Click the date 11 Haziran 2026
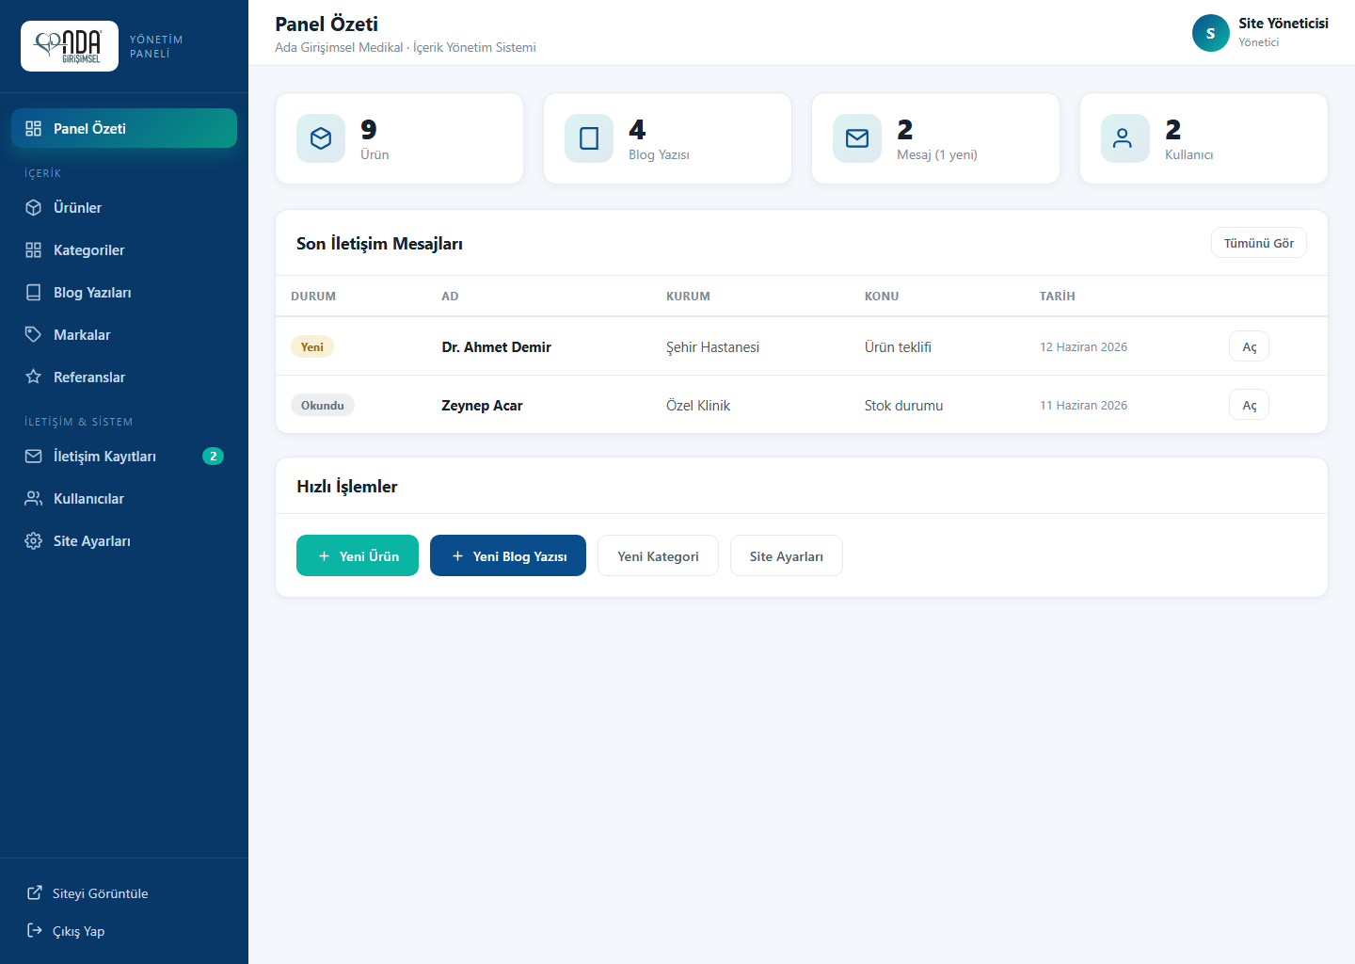Image resolution: width=1355 pixels, height=964 pixels. click(x=1083, y=406)
